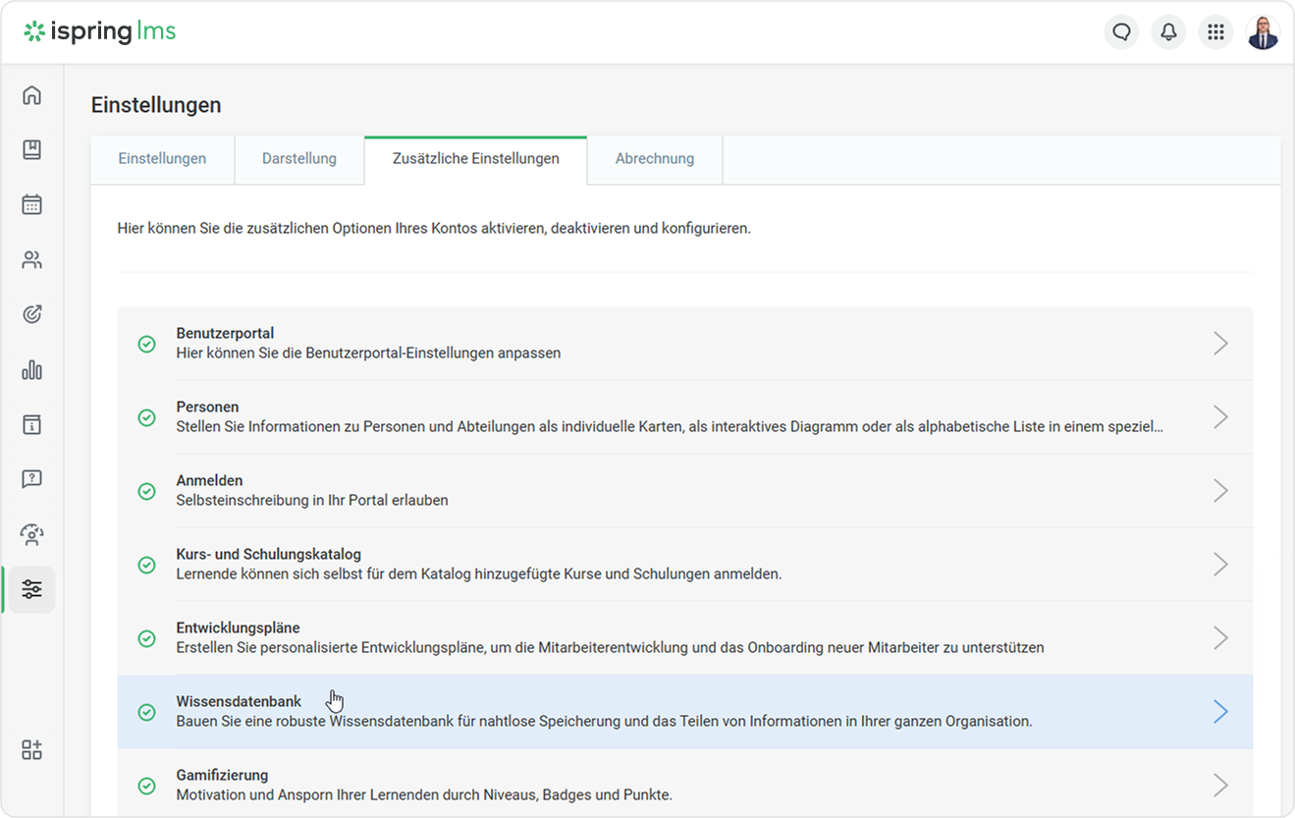Expand the Anmelden row chevron
Screen dimensions: 1295x818
pyautogui.click(x=1220, y=491)
